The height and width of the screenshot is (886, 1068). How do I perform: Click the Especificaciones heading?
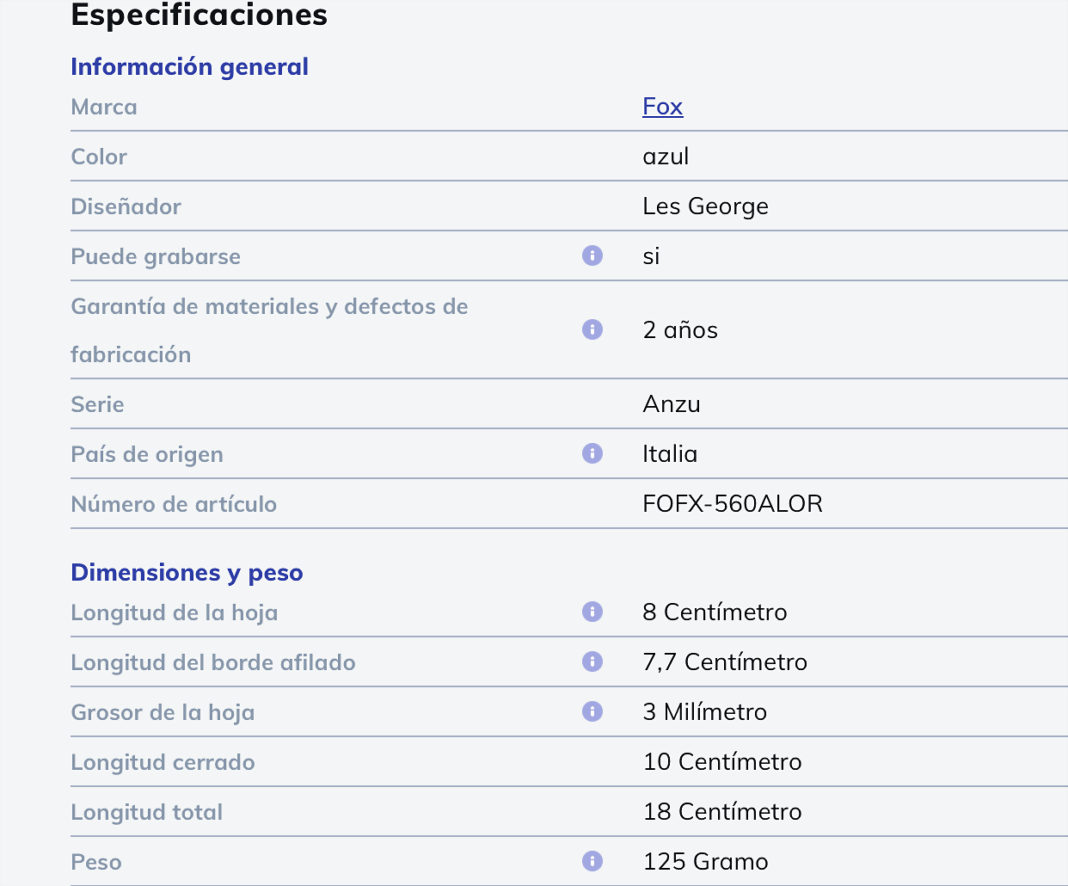pos(199,15)
